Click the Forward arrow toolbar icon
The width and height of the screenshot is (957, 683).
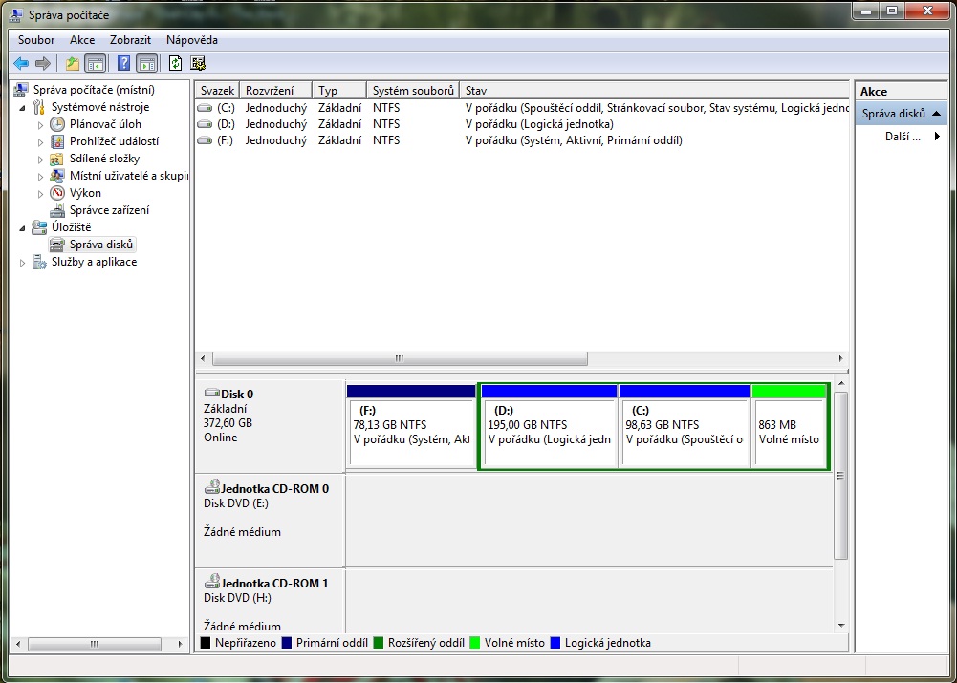tap(42, 63)
